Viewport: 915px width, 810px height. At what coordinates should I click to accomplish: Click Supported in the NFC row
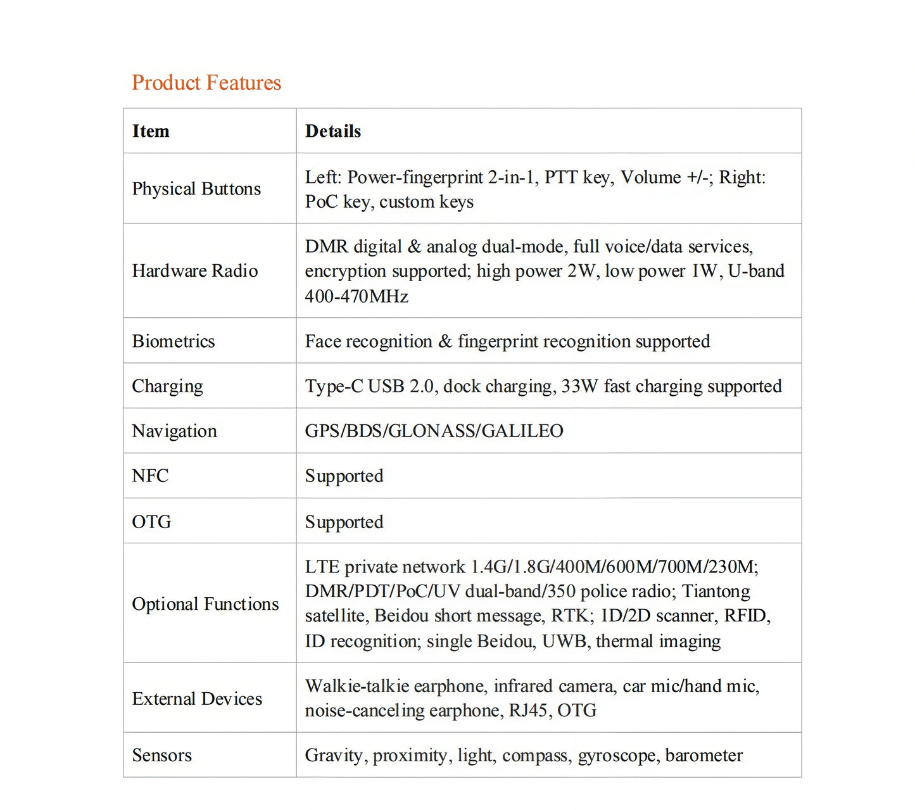344,476
